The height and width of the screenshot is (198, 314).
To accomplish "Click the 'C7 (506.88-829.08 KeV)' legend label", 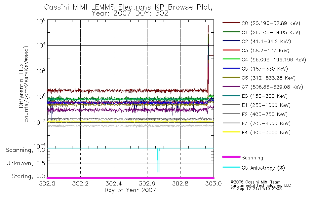I will (272, 87).
